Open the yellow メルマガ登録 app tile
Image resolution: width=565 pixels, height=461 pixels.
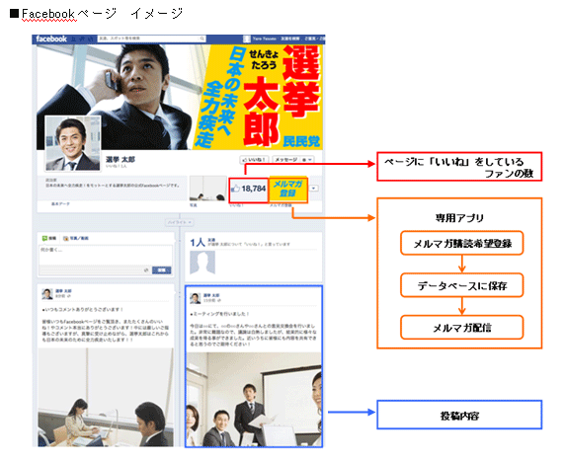[x=287, y=190]
